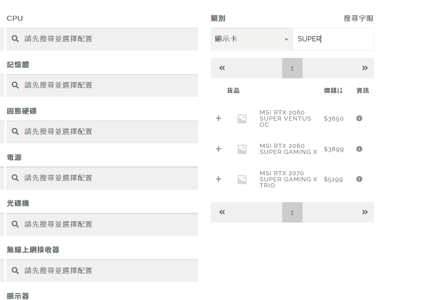Add MSI RTX 2070 SUPER GAMING X TRIO plus icon
Image resolution: width=430 pixels, height=300 pixels.
pyautogui.click(x=218, y=179)
